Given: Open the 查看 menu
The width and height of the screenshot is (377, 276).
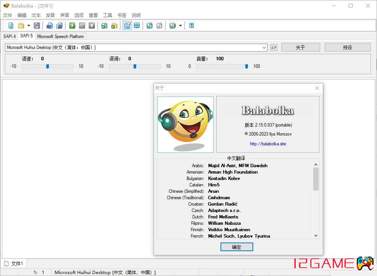Looking at the screenshot, I should [93, 15].
